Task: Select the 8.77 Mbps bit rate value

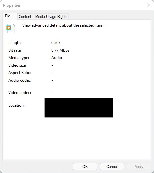Action: [60, 50]
